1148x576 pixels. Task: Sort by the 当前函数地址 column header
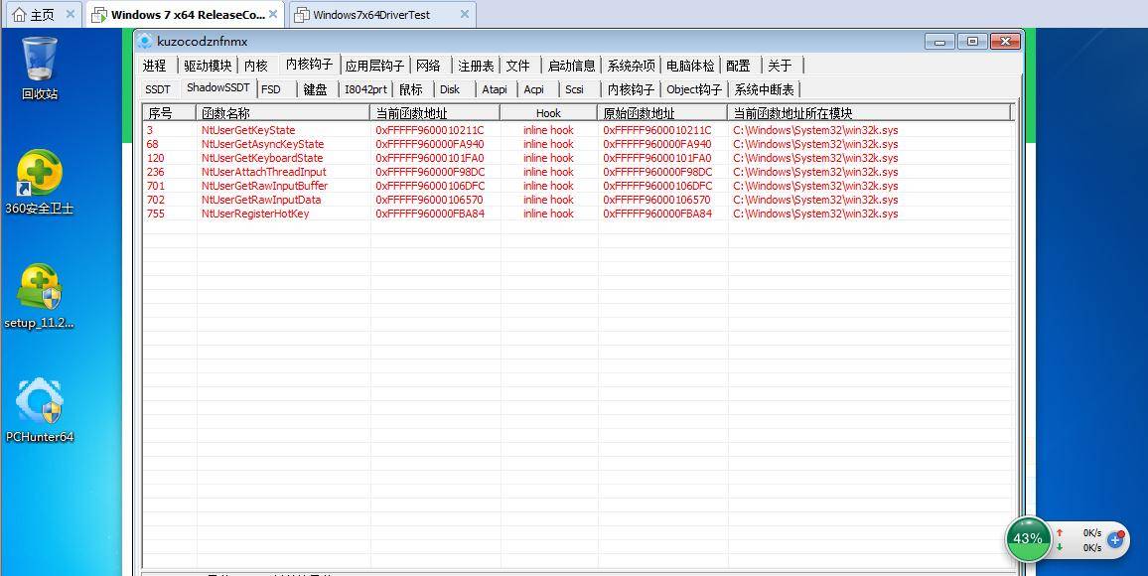pyautogui.click(x=435, y=112)
